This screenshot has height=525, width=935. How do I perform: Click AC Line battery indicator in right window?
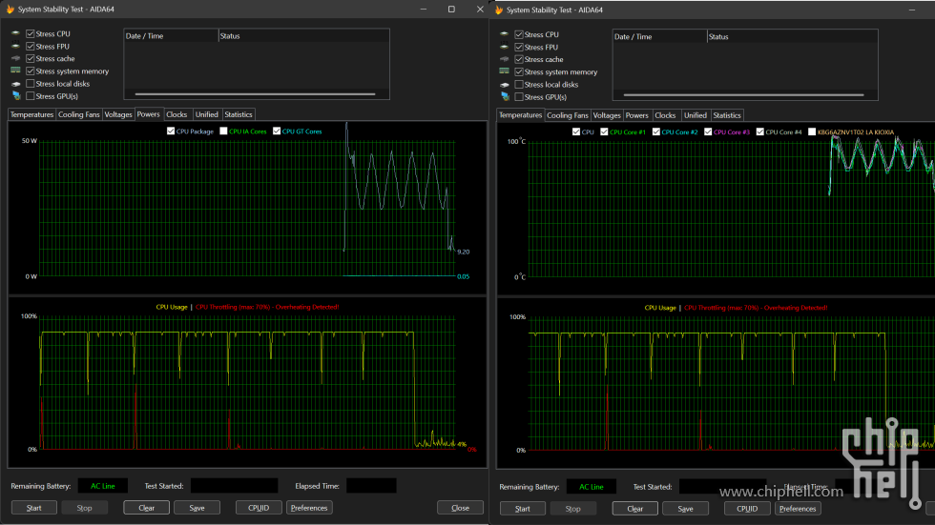[592, 486]
